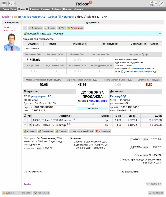This screenshot has height=197, width=166.
Task: Open the Изгледи tab
Action: [x=78, y=9]
